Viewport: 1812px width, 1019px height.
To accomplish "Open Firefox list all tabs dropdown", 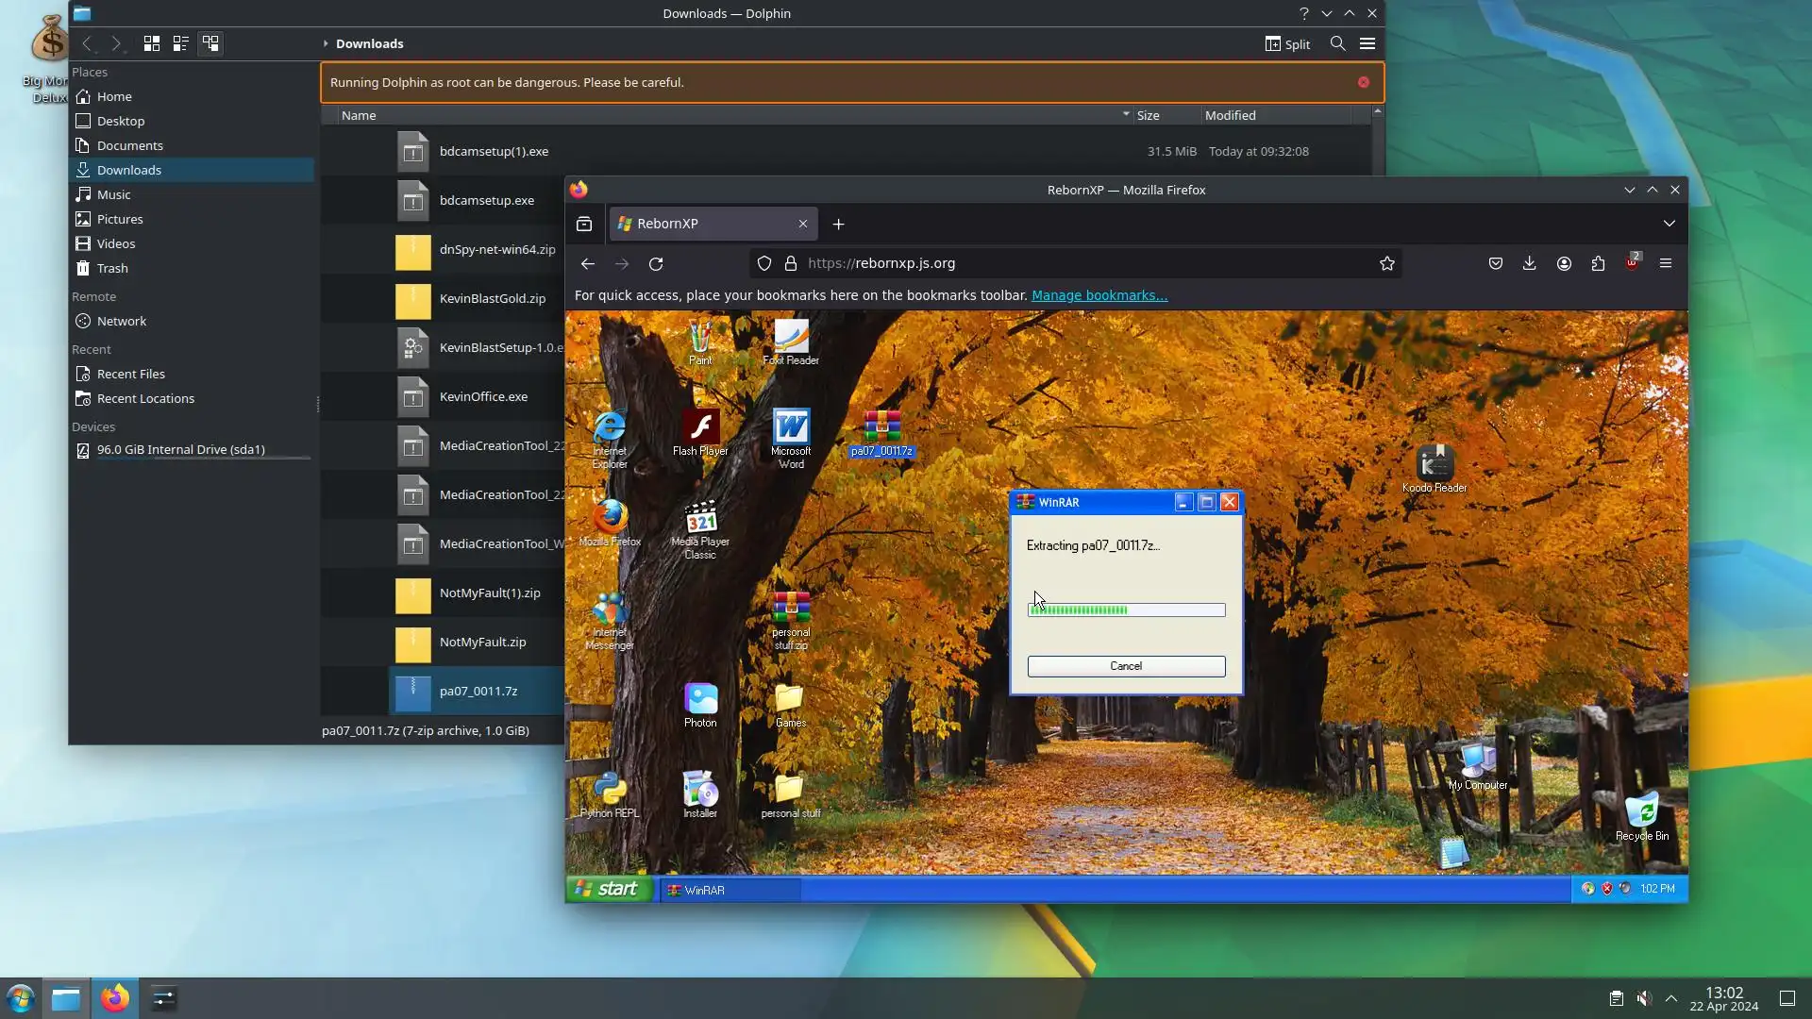I will coord(1669,224).
